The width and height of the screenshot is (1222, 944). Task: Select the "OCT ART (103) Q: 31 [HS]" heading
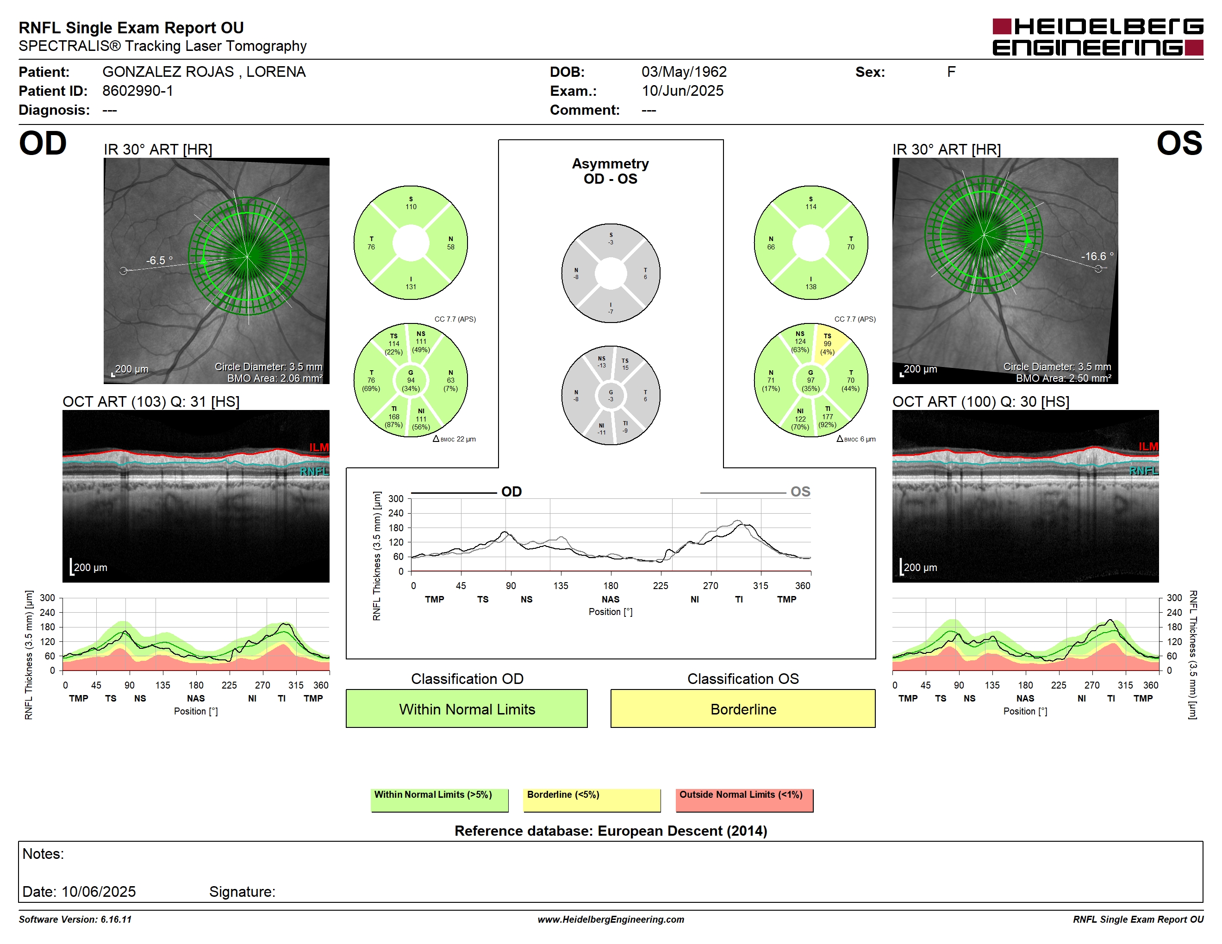pos(151,402)
